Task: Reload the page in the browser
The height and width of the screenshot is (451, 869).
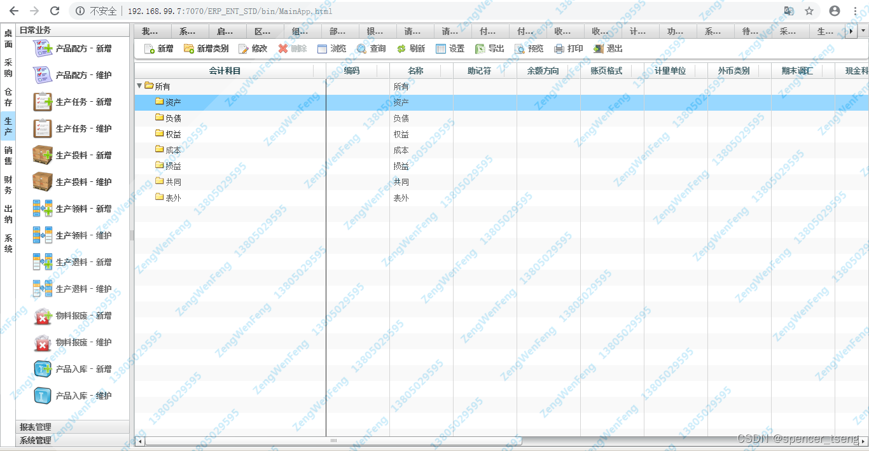Action: [55, 11]
